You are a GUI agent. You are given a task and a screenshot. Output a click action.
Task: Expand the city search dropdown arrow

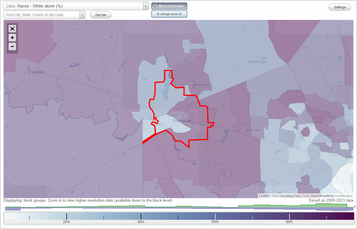point(82,15)
